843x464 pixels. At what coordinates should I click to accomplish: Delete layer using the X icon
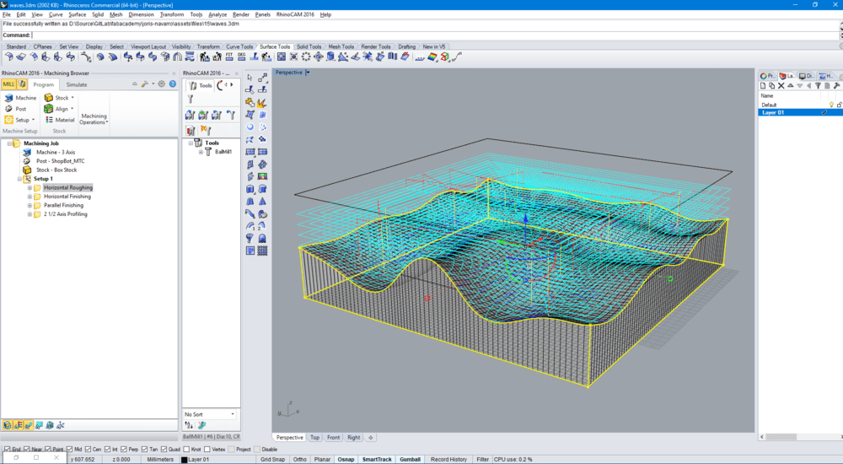[x=781, y=86]
